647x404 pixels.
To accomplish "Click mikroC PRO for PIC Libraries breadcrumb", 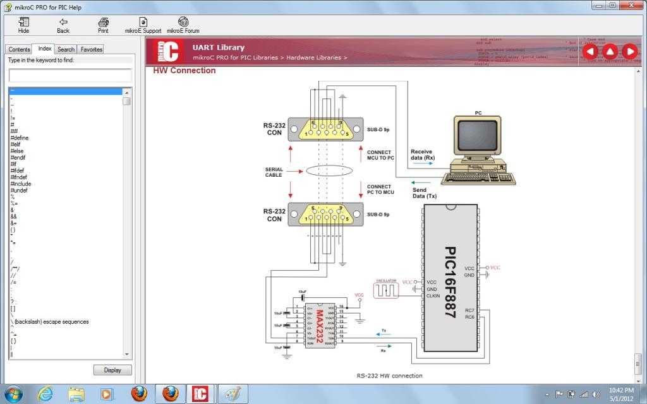I will click(235, 57).
